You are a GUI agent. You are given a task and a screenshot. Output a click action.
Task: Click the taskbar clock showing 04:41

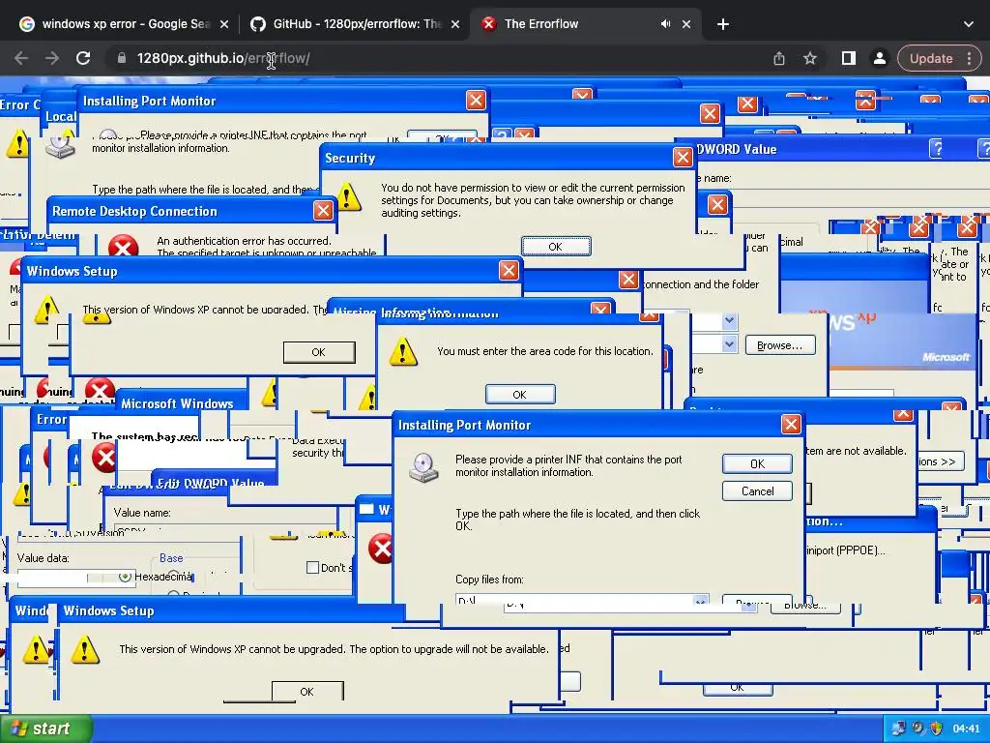tap(966, 728)
